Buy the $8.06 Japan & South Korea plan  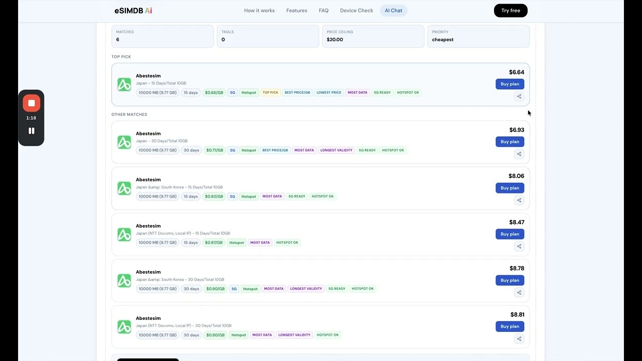click(x=510, y=188)
